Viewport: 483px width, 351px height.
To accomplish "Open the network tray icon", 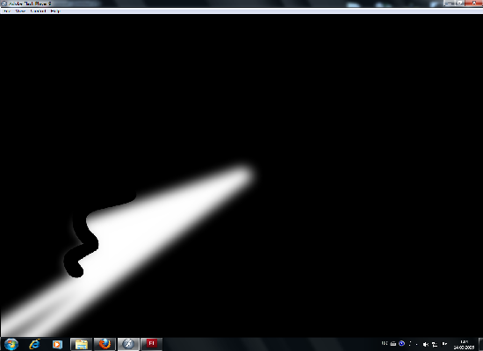I will tap(435, 345).
